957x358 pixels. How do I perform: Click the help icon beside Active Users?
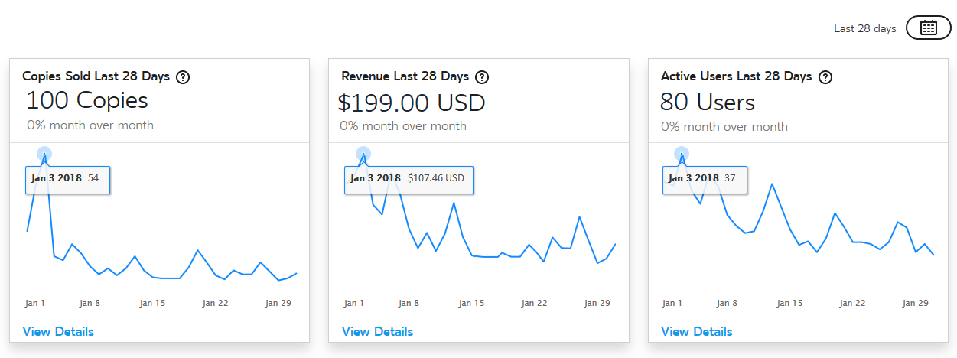click(825, 76)
